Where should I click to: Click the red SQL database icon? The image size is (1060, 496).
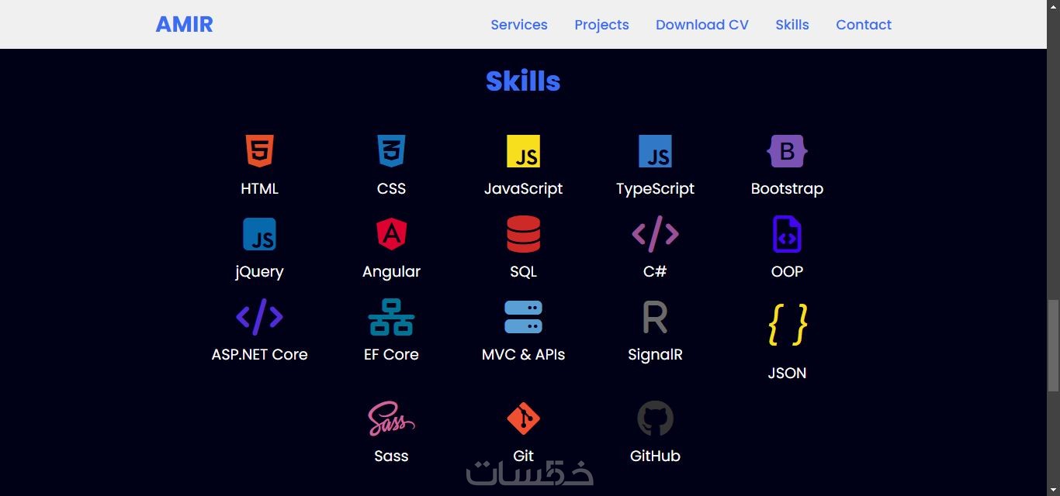click(523, 234)
